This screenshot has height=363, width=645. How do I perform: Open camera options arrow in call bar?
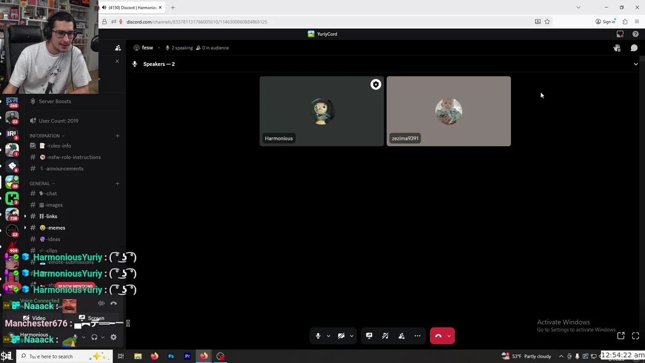352,336
